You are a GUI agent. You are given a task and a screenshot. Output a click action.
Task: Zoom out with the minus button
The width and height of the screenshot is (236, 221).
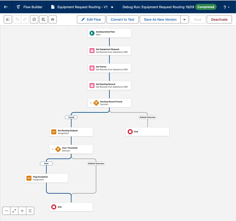(6, 211)
